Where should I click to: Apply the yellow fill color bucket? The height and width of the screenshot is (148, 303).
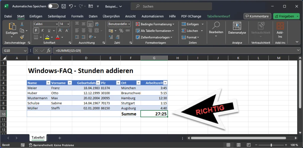pyautogui.click(x=47, y=37)
